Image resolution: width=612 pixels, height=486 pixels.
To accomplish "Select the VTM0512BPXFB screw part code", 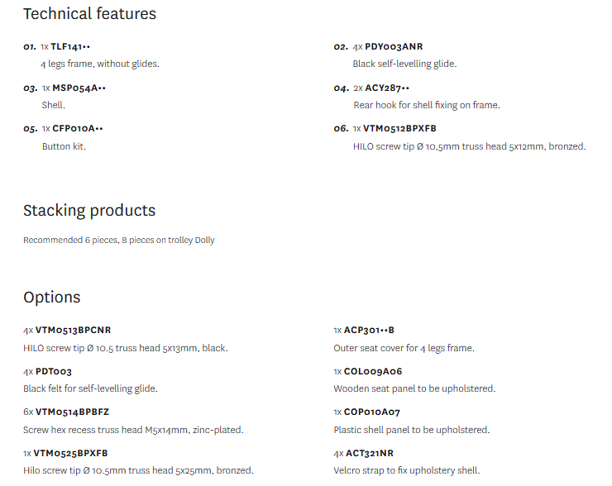I will tap(400, 128).
